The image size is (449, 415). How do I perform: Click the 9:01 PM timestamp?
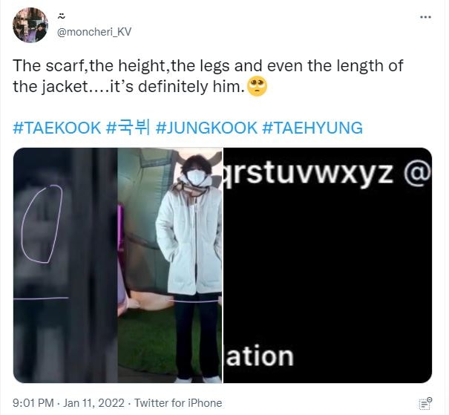coord(33,403)
